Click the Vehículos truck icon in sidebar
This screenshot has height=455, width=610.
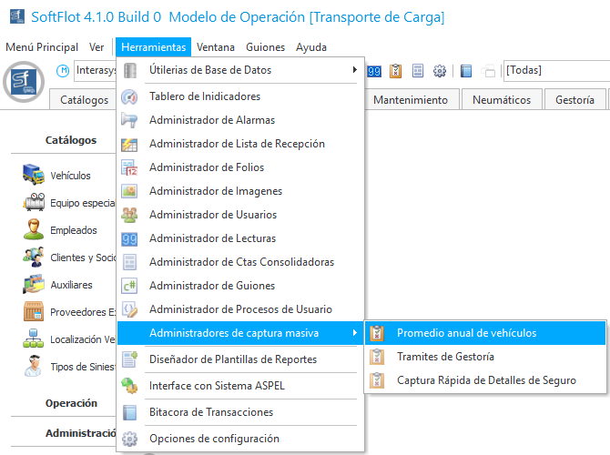(x=35, y=176)
